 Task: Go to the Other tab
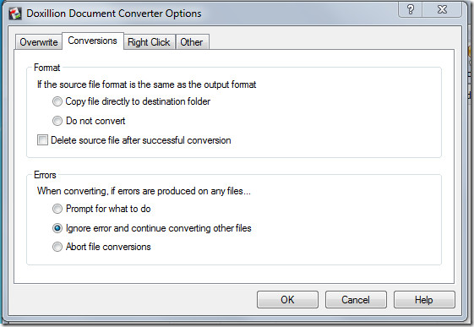point(192,42)
